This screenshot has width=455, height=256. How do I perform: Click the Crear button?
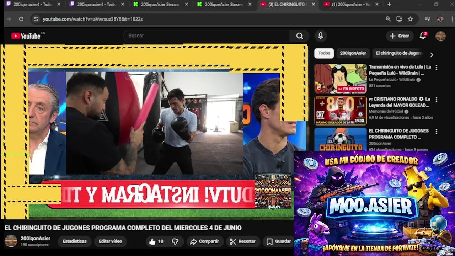400,36
